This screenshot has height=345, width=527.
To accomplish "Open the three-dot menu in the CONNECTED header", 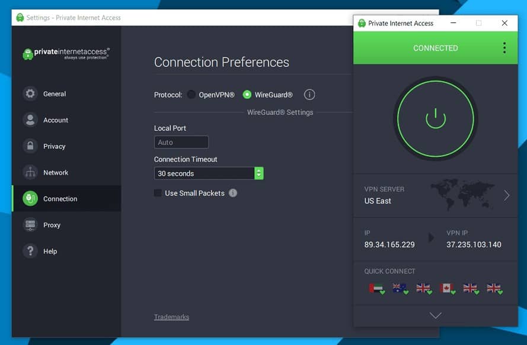I will (x=504, y=48).
